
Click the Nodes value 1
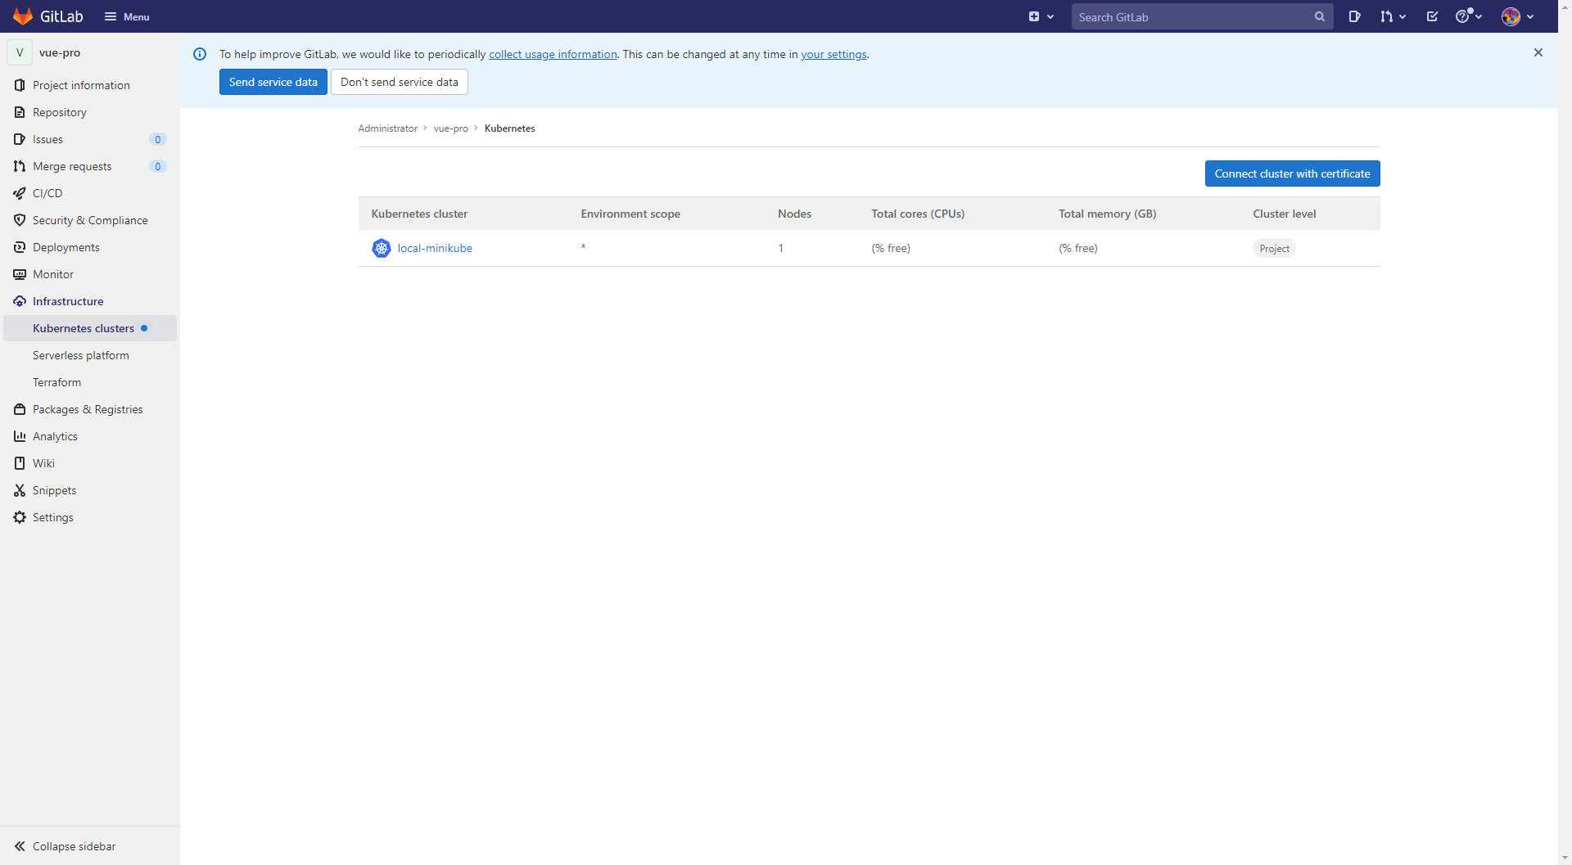click(781, 248)
